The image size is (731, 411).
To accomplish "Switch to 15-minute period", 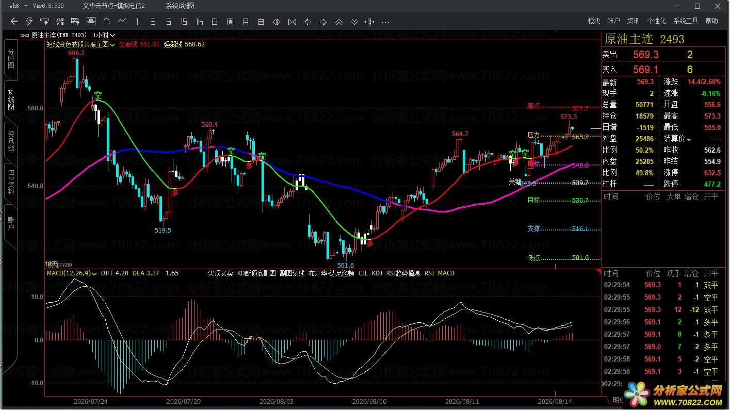I will [x=184, y=22].
